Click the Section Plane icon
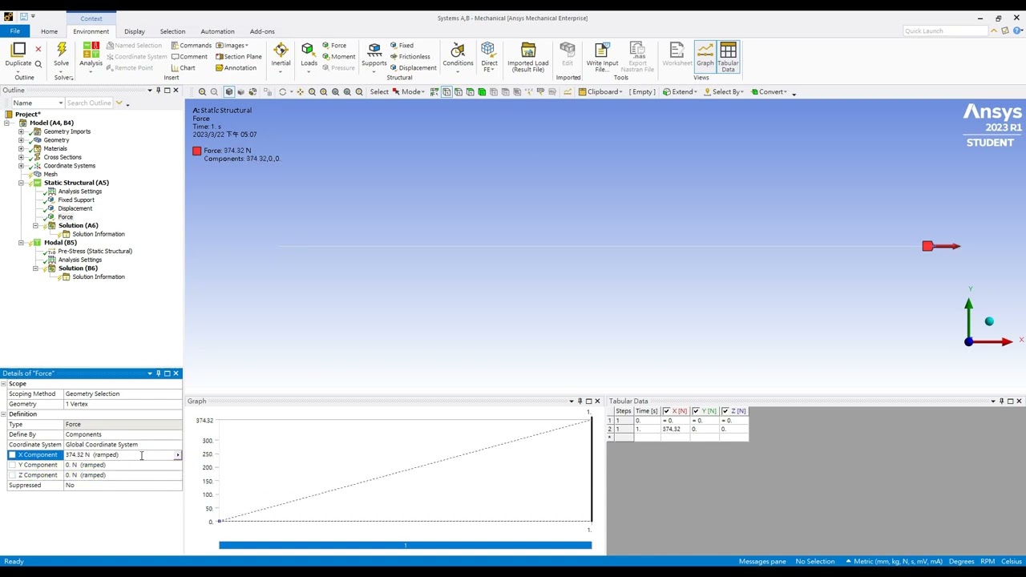Viewport: 1026px width, 577px height. pos(238,57)
